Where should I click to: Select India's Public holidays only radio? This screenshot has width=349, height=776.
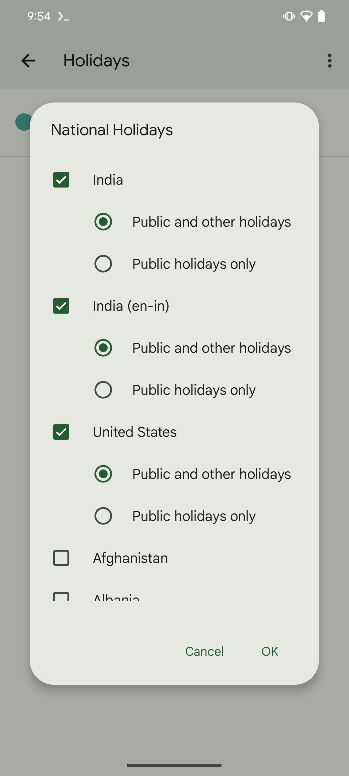pos(103,264)
